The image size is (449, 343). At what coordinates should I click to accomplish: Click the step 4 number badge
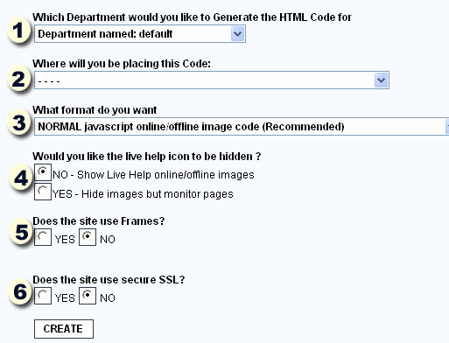click(21, 178)
